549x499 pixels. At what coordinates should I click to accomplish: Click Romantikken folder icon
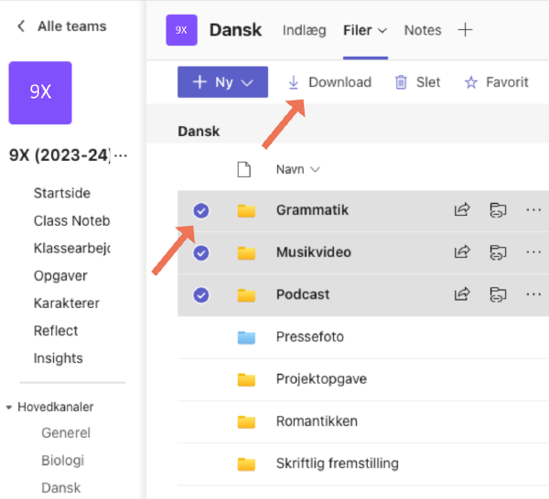click(x=246, y=421)
